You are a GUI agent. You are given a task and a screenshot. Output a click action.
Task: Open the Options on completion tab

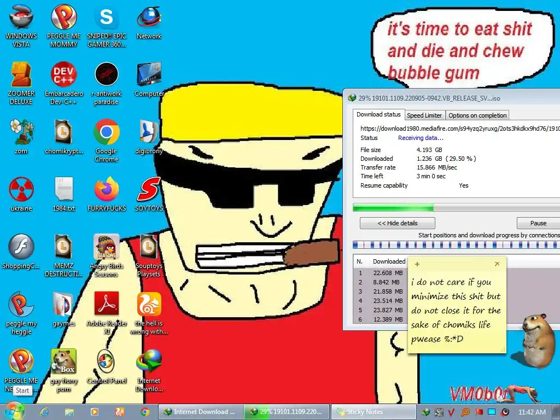coord(477,115)
